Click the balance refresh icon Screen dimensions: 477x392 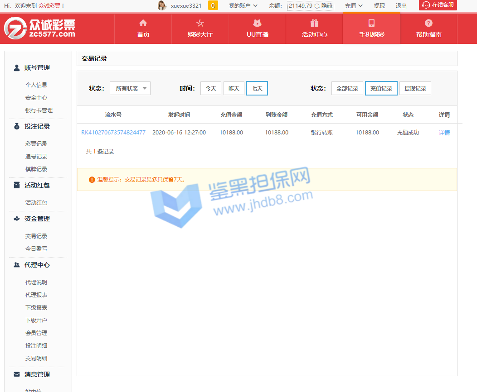[317, 6]
